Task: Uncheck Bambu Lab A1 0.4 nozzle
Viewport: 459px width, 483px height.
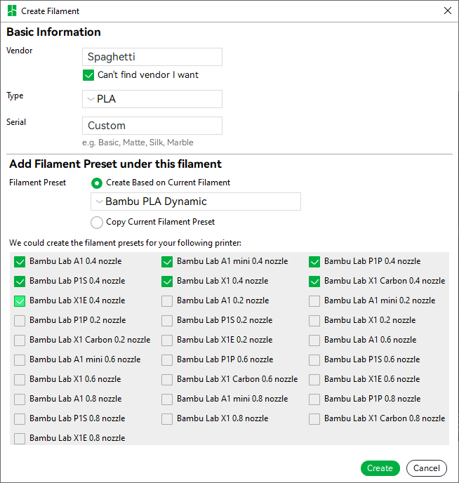Action: (x=20, y=262)
